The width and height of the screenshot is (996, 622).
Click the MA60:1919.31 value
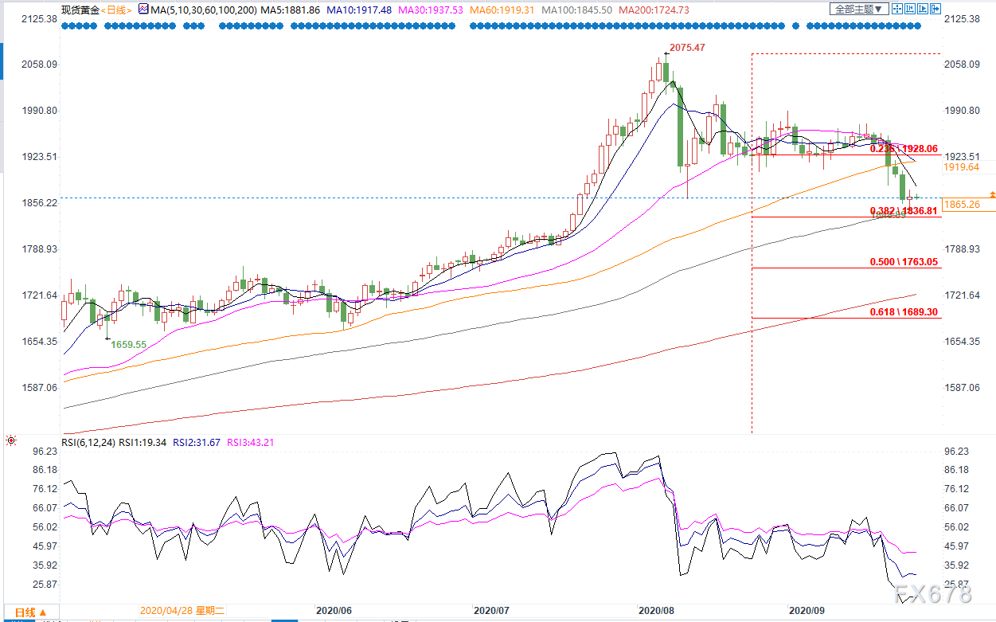[502, 10]
